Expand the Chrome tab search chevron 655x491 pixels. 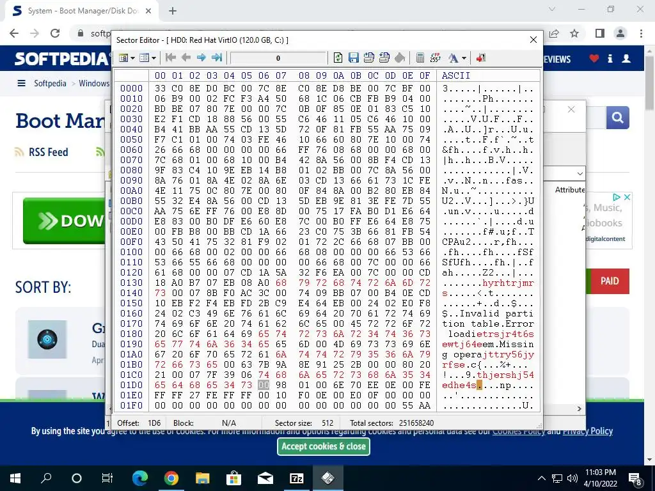click(x=552, y=9)
